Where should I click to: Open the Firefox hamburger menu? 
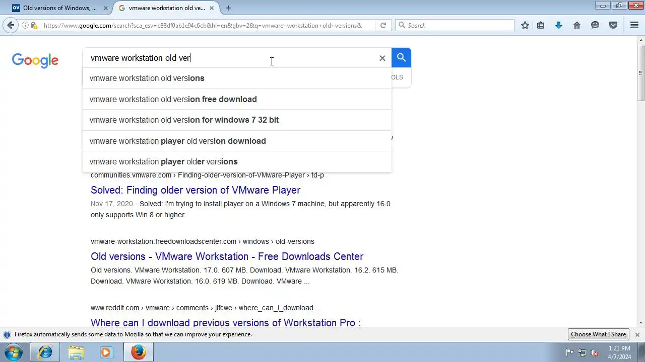634,25
